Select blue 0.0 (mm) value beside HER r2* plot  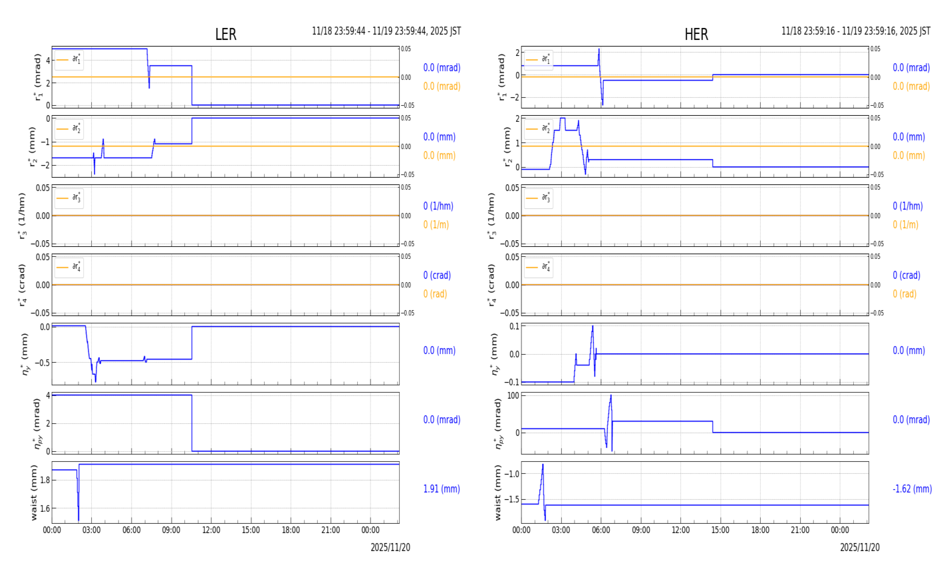tap(909, 137)
